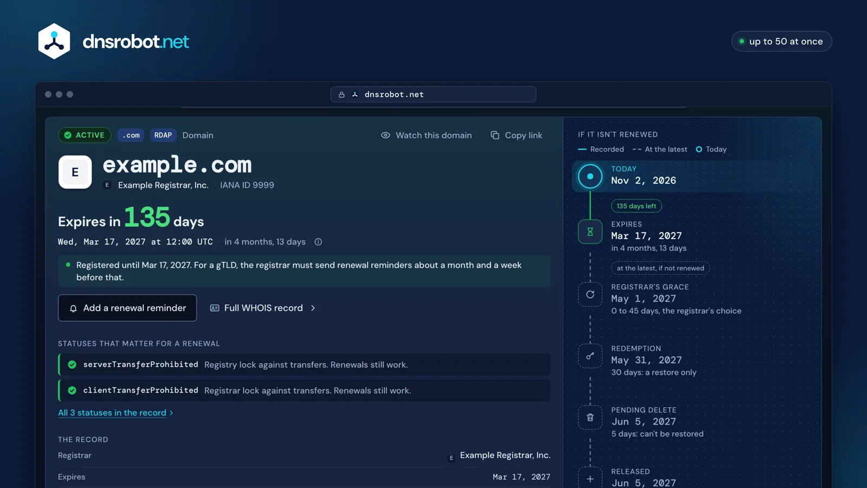Click the dnsrobot hexagon logo icon

coord(54,41)
